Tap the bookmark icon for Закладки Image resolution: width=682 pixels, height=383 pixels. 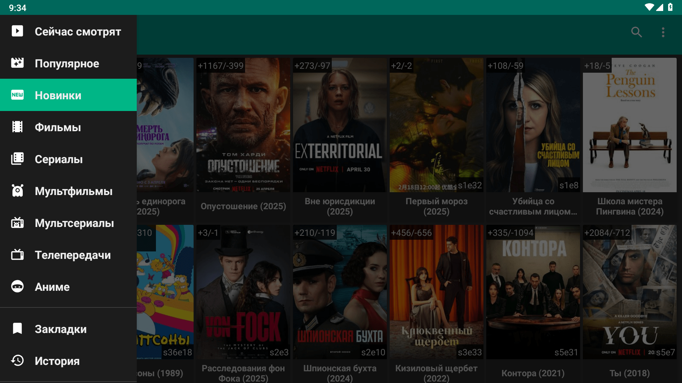tap(17, 328)
